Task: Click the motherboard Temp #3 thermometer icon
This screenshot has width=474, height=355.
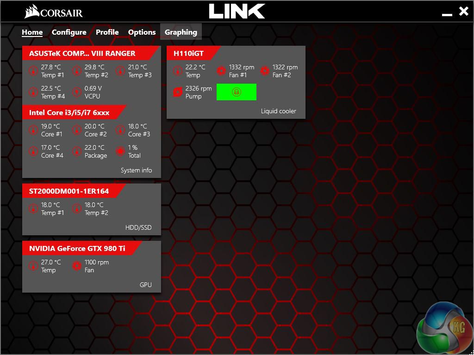Action: pos(120,71)
